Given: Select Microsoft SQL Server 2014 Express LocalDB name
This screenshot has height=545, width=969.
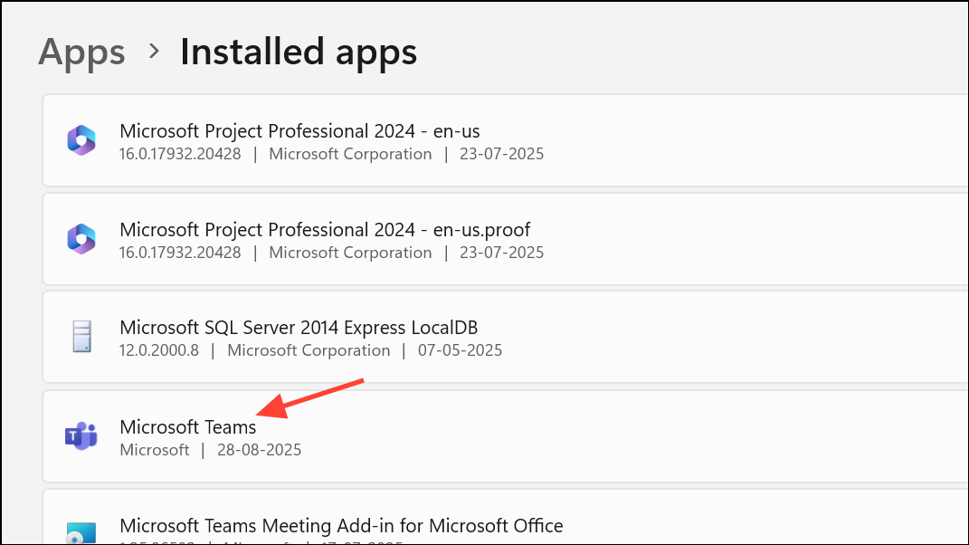Looking at the screenshot, I should click(299, 328).
